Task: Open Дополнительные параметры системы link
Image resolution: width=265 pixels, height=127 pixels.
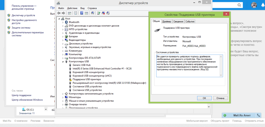Action: [28, 34]
